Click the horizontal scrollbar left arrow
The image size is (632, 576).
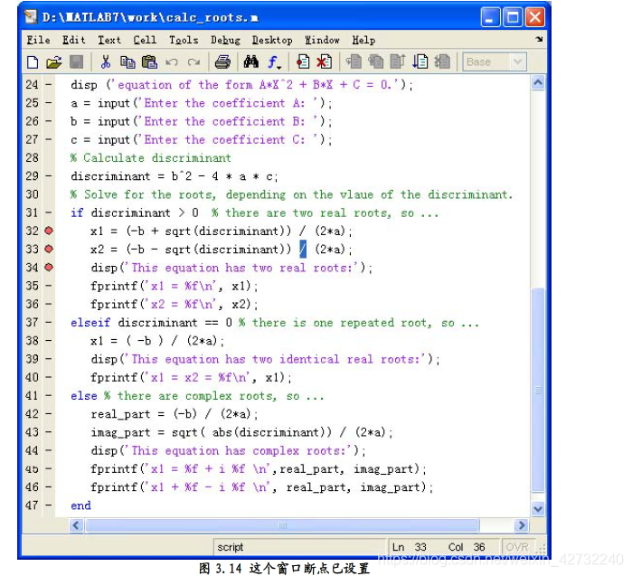click(x=77, y=525)
